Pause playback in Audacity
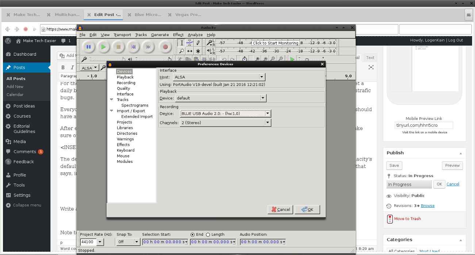The width and height of the screenshot is (475, 255). (x=89, y=47)
